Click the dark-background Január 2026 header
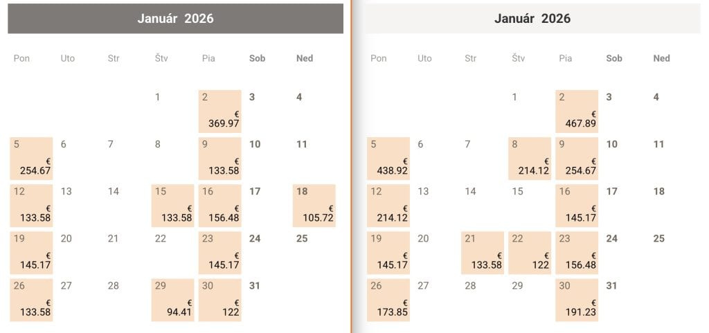This screenshot has height=333, width=709. pyautogui.click(x=175, y=19)
